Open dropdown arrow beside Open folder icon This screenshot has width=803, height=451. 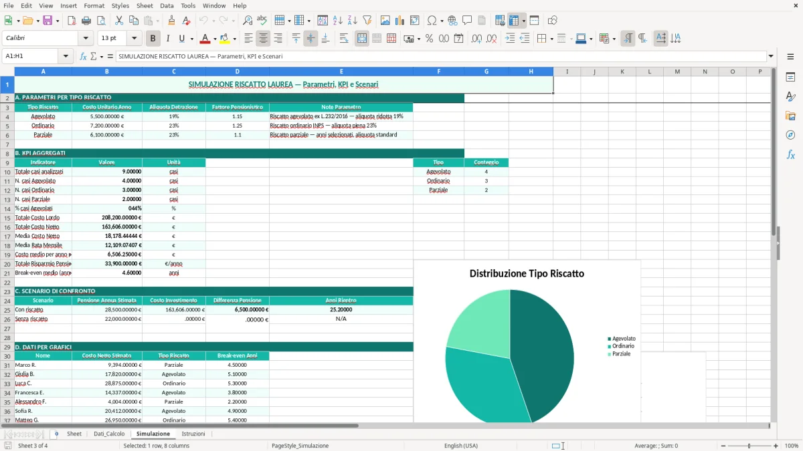[x=37, y=21]
